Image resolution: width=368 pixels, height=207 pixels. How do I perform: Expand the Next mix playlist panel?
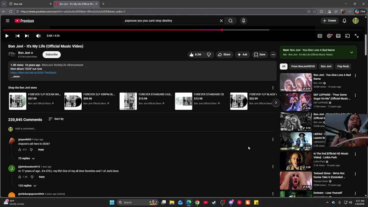pos(352,53)
